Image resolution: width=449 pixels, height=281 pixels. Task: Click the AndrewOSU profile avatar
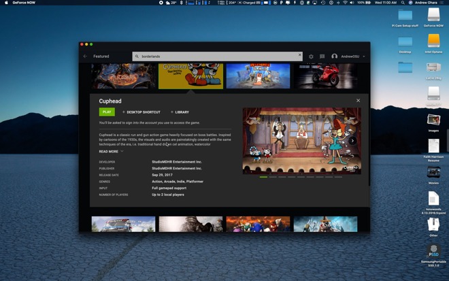(334, 56)
